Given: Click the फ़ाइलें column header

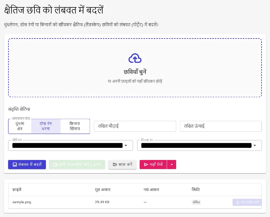Looking at the screenshot, I should point(17,190).
